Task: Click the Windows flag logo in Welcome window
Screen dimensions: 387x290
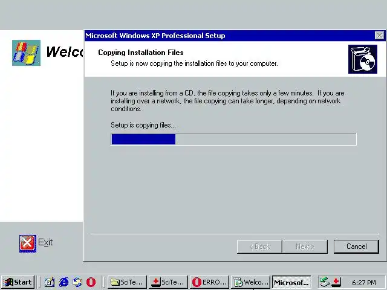Action: coord(26,53)
